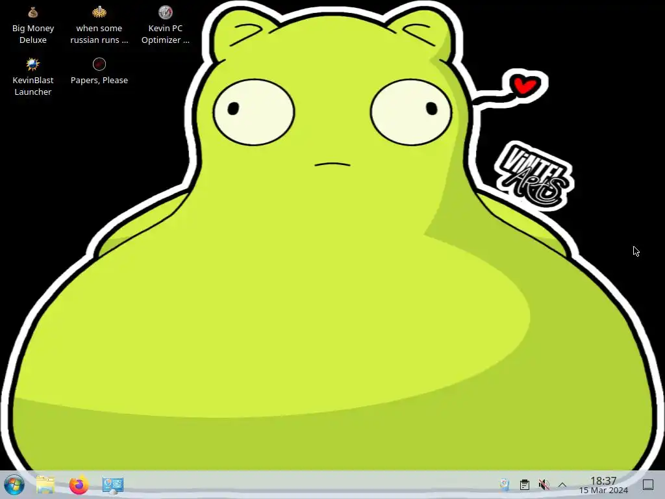Click the show desktop button
This screenshot has width=665, height=499.
(648, 485)
